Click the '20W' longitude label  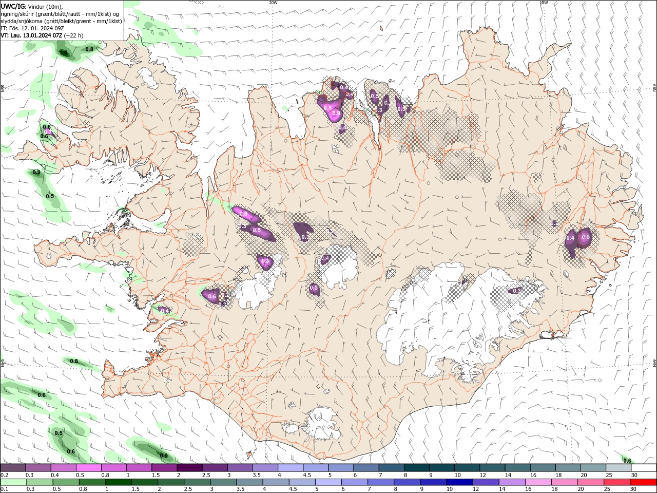click(x=273, y=3)
